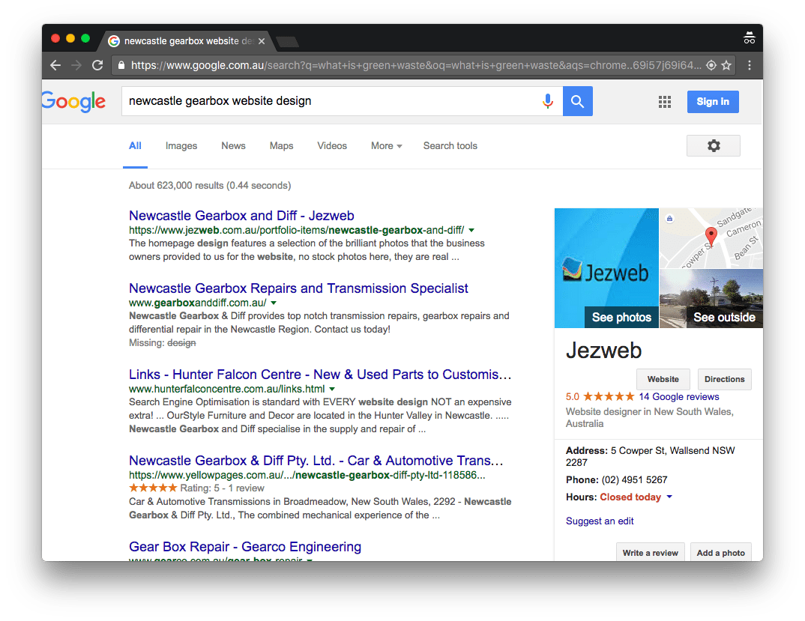
Task: Expand the More dropdown
Action: [386, 146]
